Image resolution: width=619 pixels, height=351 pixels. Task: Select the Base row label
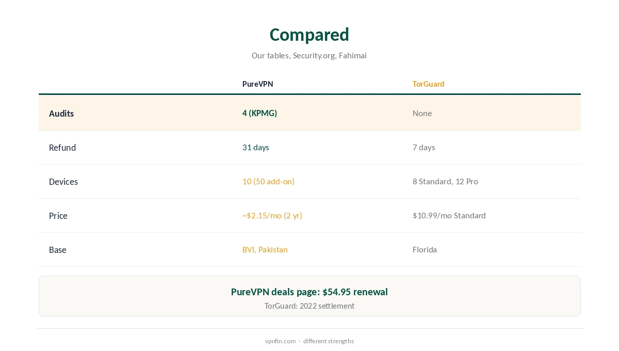pos(58,250)
